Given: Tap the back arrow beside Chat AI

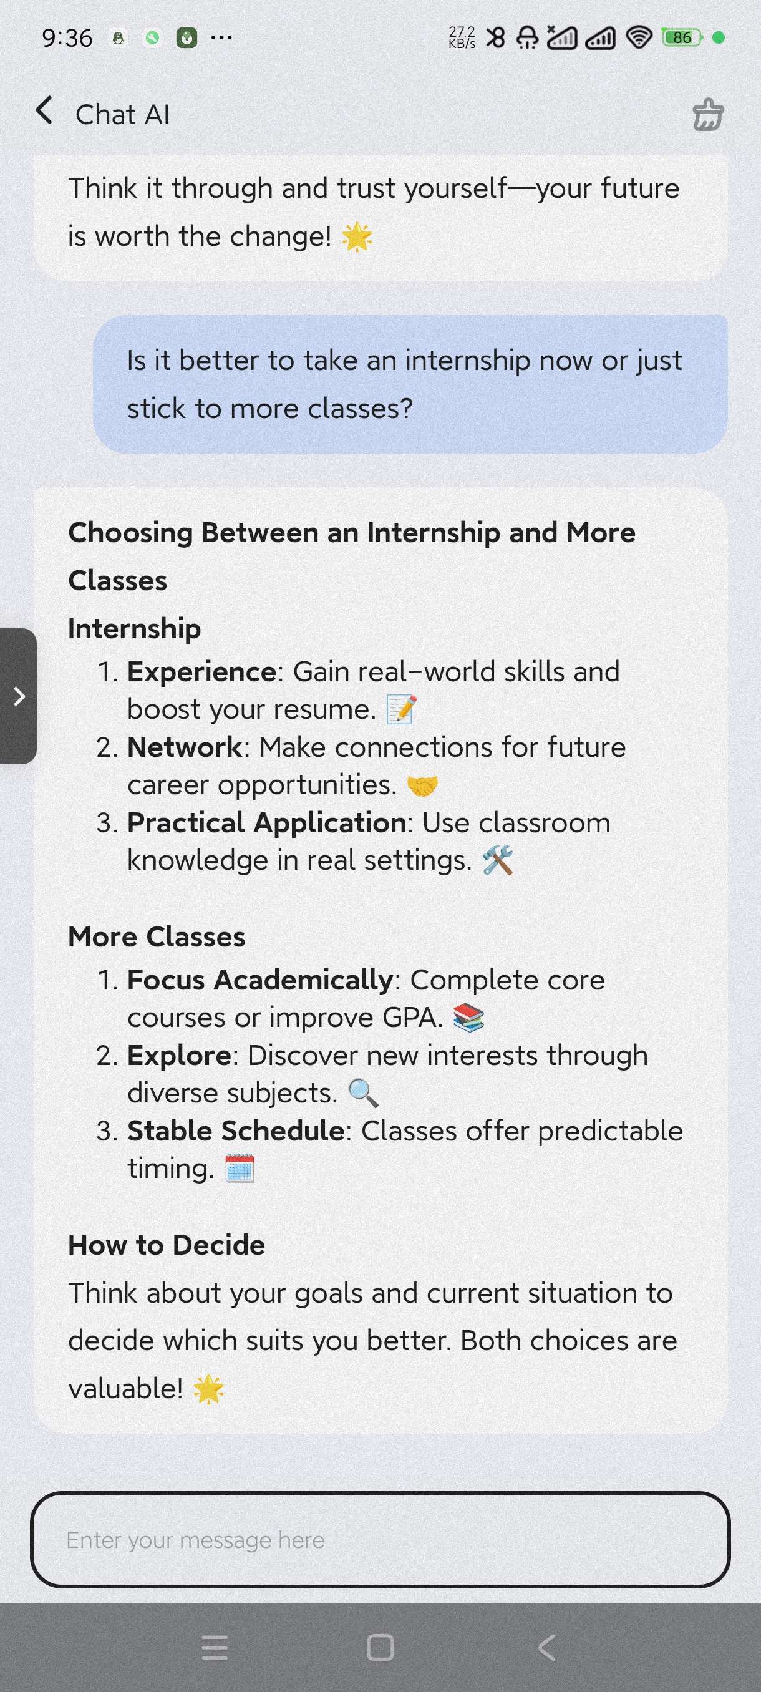Looking at the screenshot, I should click(44, 111).
